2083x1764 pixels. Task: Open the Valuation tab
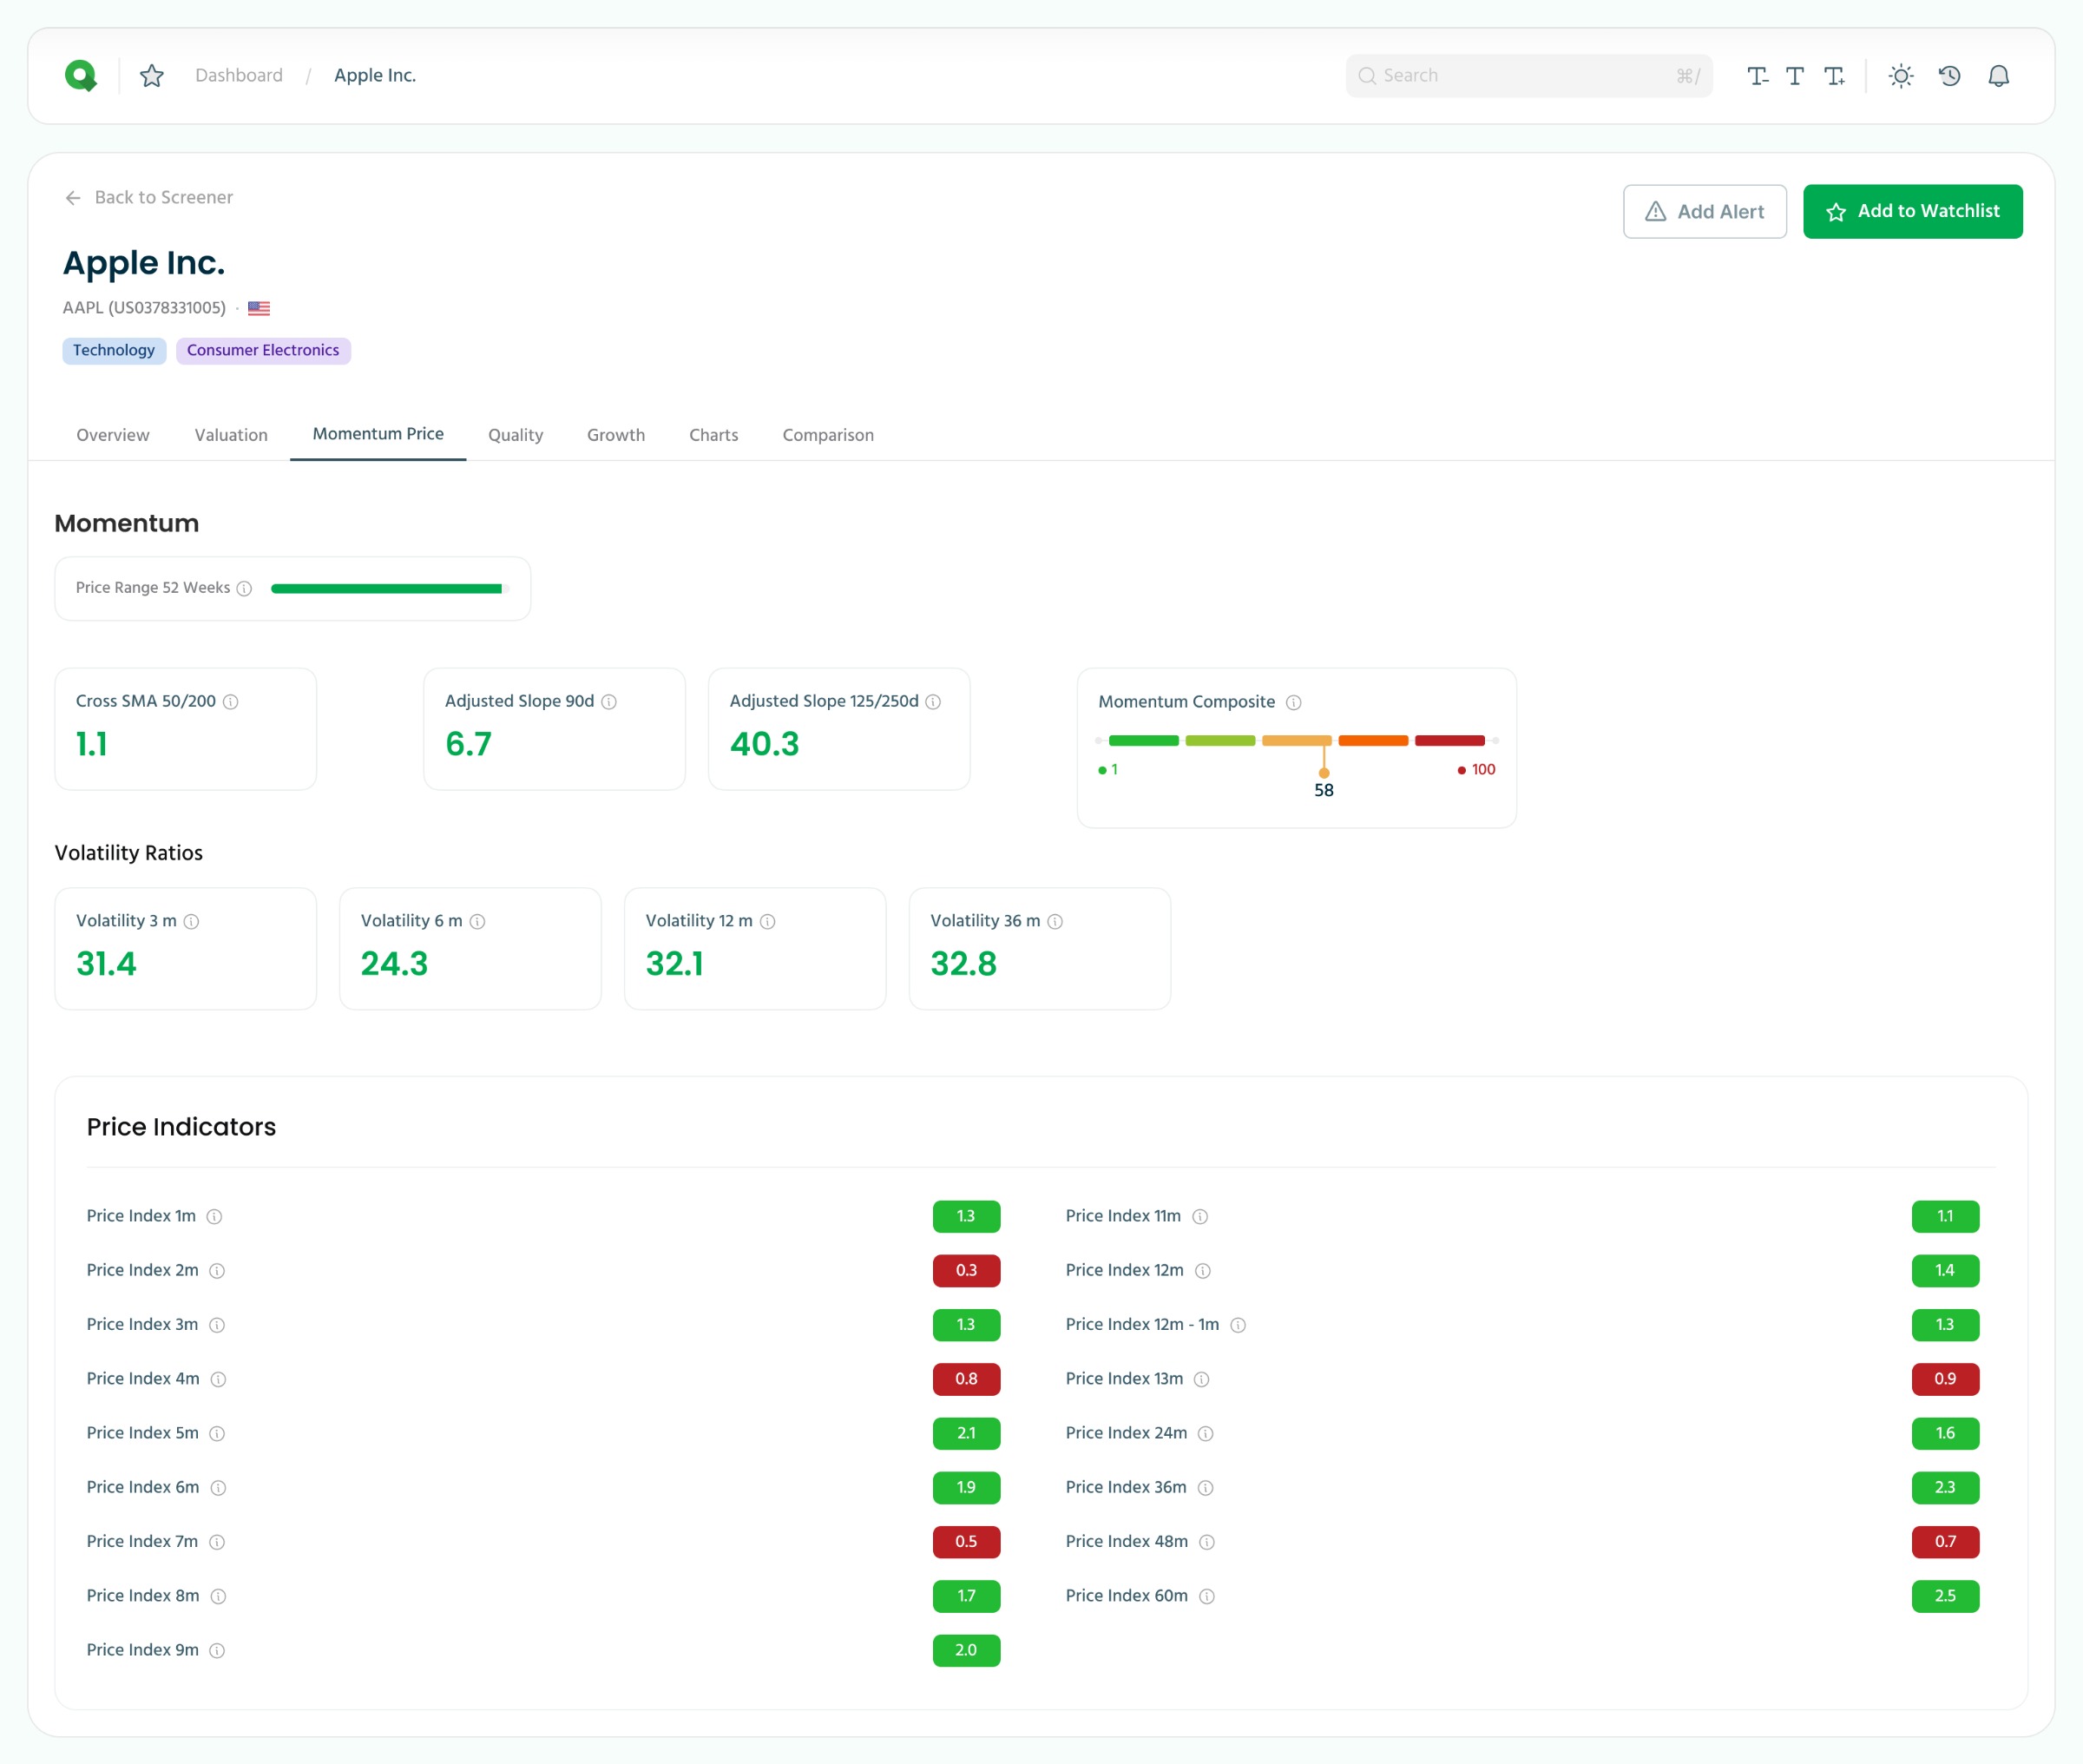click(231, 435)
